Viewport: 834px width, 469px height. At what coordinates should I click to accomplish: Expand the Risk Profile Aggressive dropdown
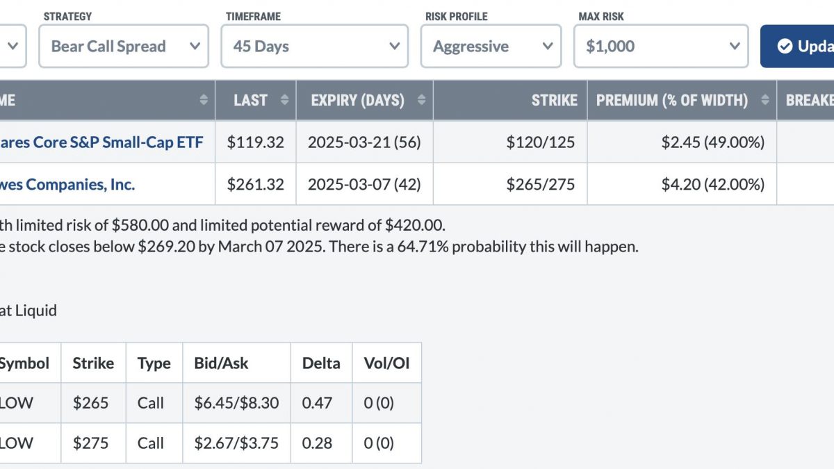click(x=491, y=47)
